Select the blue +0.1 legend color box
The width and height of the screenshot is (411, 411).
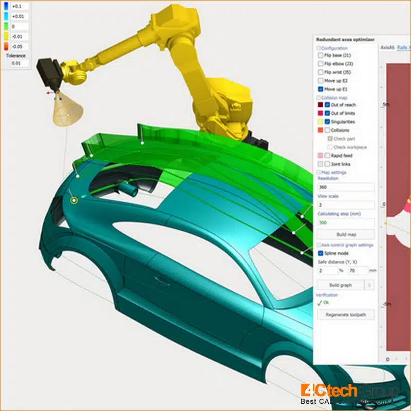pos(6,6)
